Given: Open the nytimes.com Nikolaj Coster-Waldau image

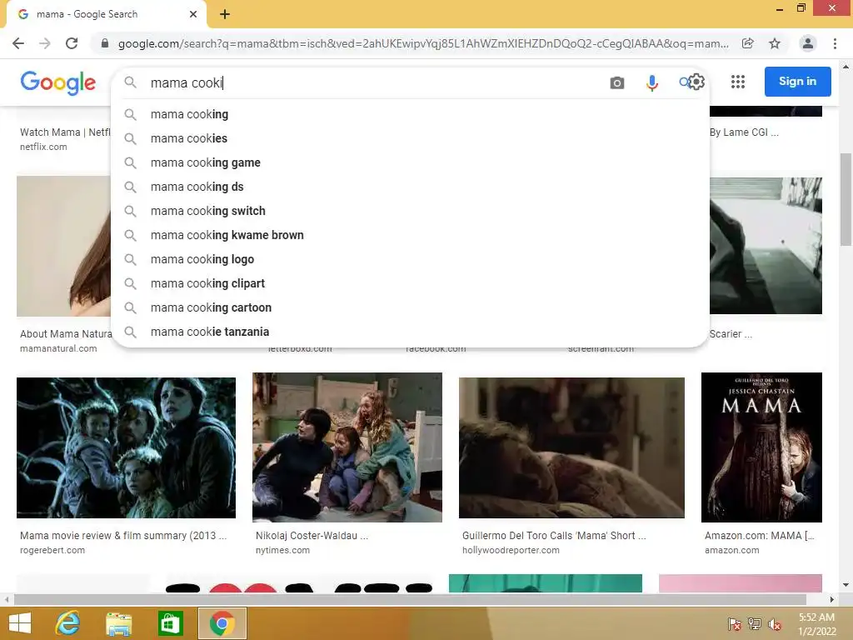Looking at the screenshot, I should click(x=347, y=447).
